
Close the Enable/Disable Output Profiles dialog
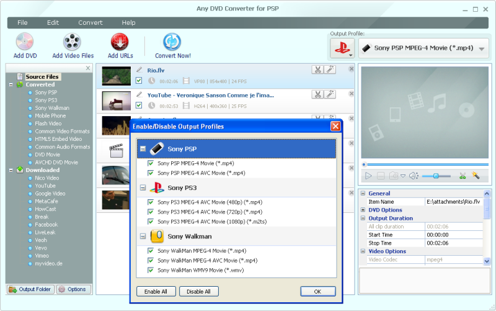pyautogui.click(x=335, y=127)
